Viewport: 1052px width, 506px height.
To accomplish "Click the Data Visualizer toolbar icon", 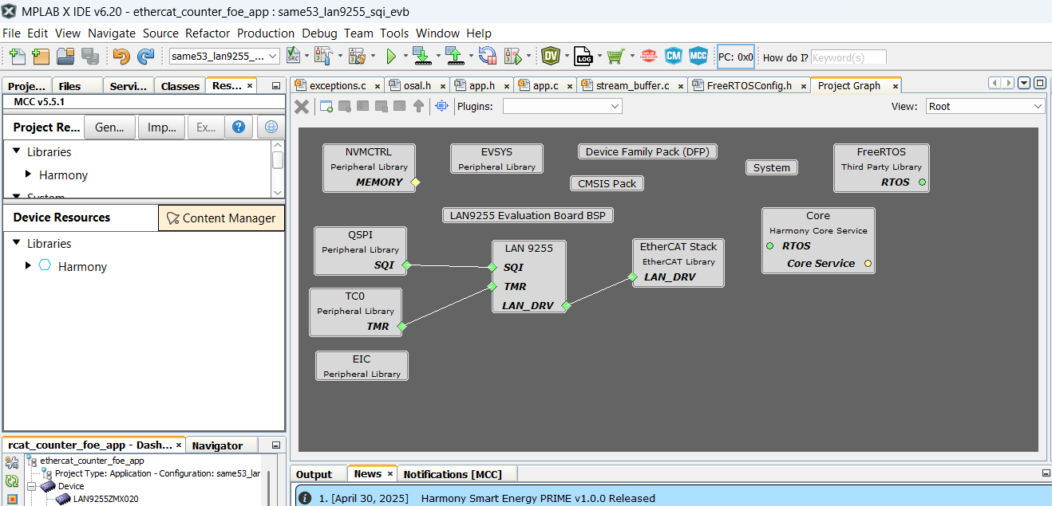I will [552, 56].
